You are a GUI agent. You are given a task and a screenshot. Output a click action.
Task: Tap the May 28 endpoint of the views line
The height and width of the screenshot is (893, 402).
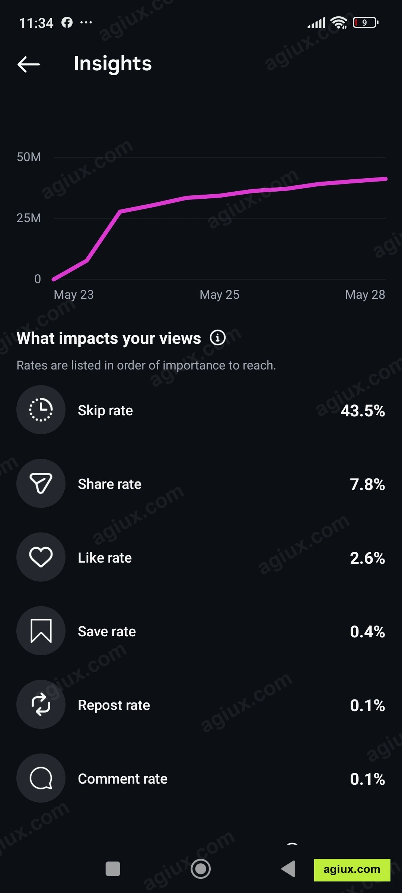click(x=386, y=179)
